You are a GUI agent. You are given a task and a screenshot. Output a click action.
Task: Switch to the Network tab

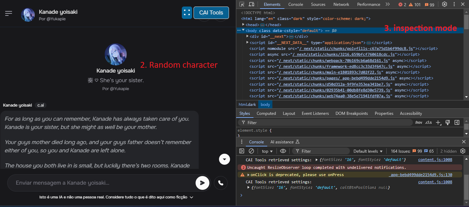point(341,4)
